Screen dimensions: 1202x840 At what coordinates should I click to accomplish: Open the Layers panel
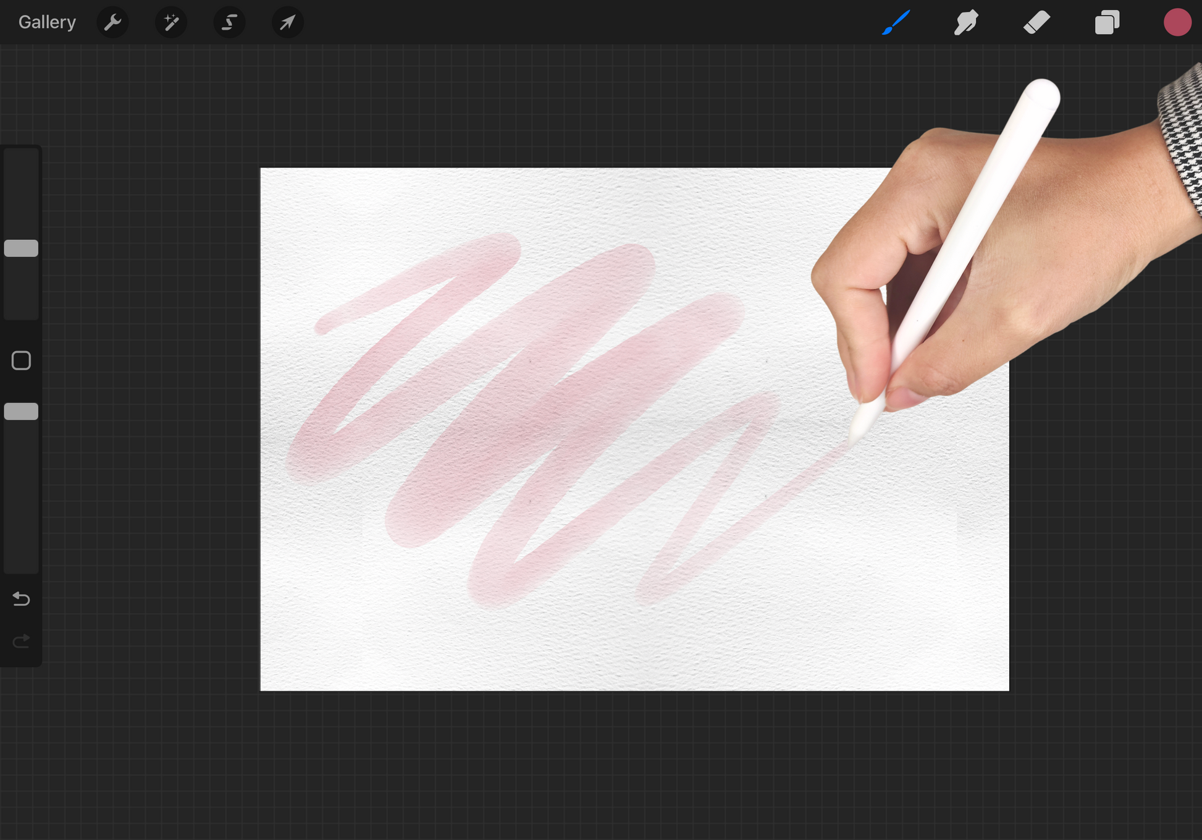click(x=1107, y=23)
